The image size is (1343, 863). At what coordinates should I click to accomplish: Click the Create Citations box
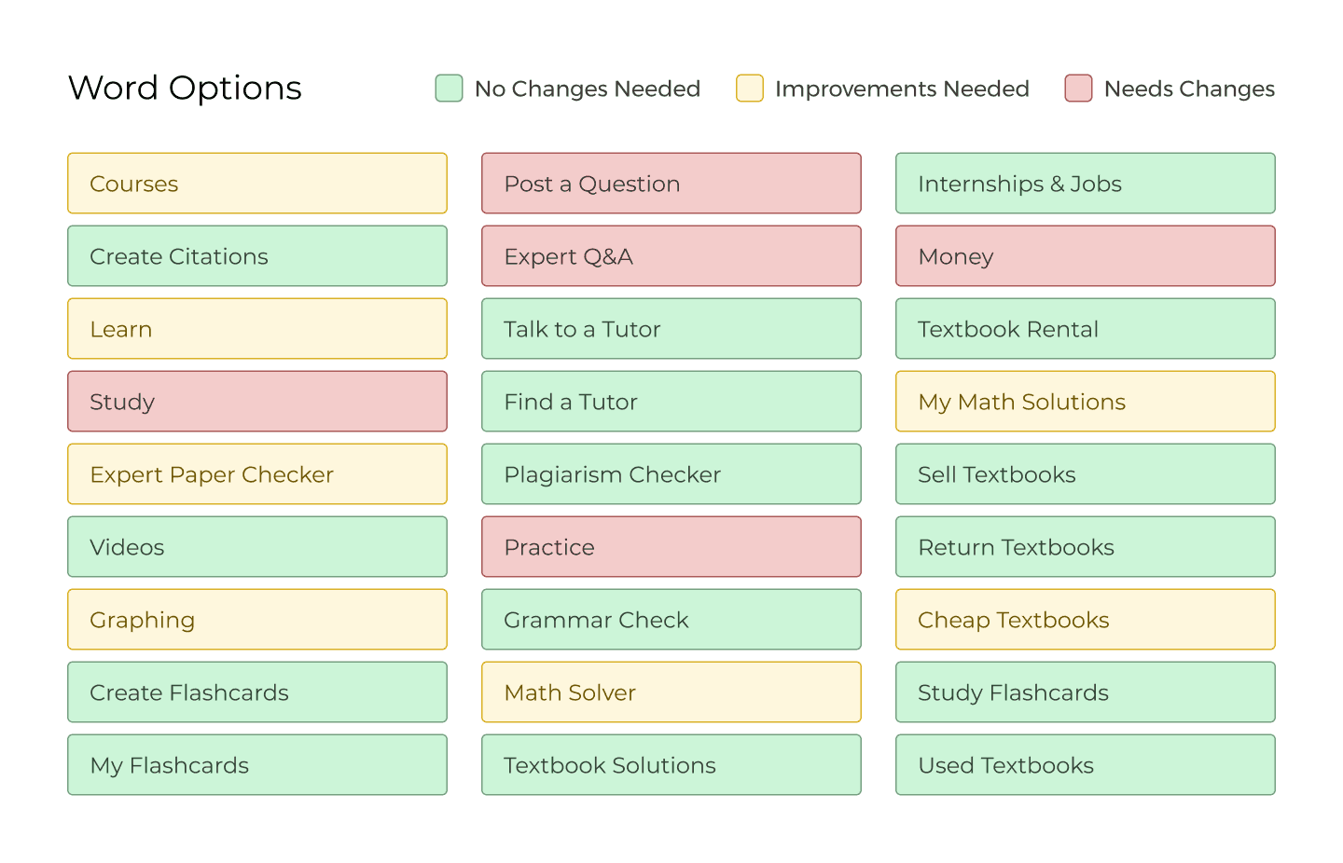tap(257, 256)
